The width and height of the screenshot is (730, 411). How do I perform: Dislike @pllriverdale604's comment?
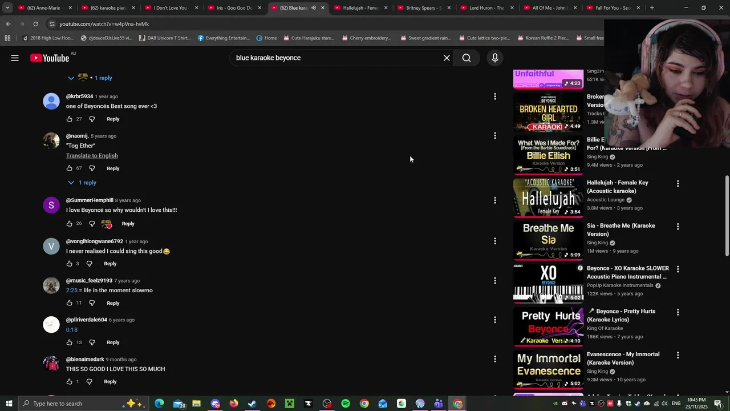pyautogui.click(x=92, y=342)
